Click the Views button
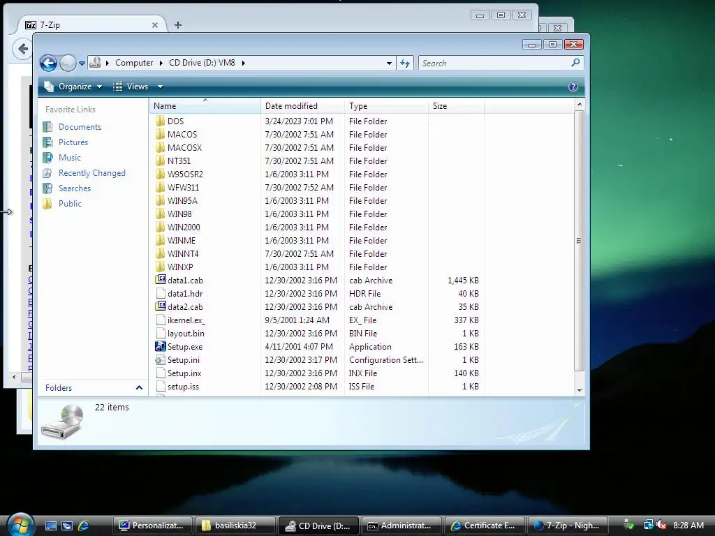Screen dimensions: 715x536 click(131, 87)
